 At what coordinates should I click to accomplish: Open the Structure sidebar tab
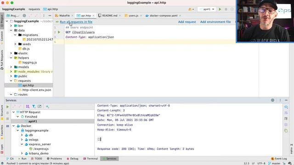tap(2, 113)
